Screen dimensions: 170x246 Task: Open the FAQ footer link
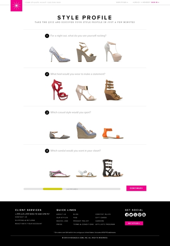[75, 218]
